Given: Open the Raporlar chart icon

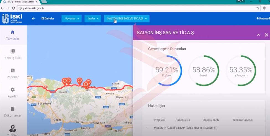Looking at the screenshot, I should [12, 70].
